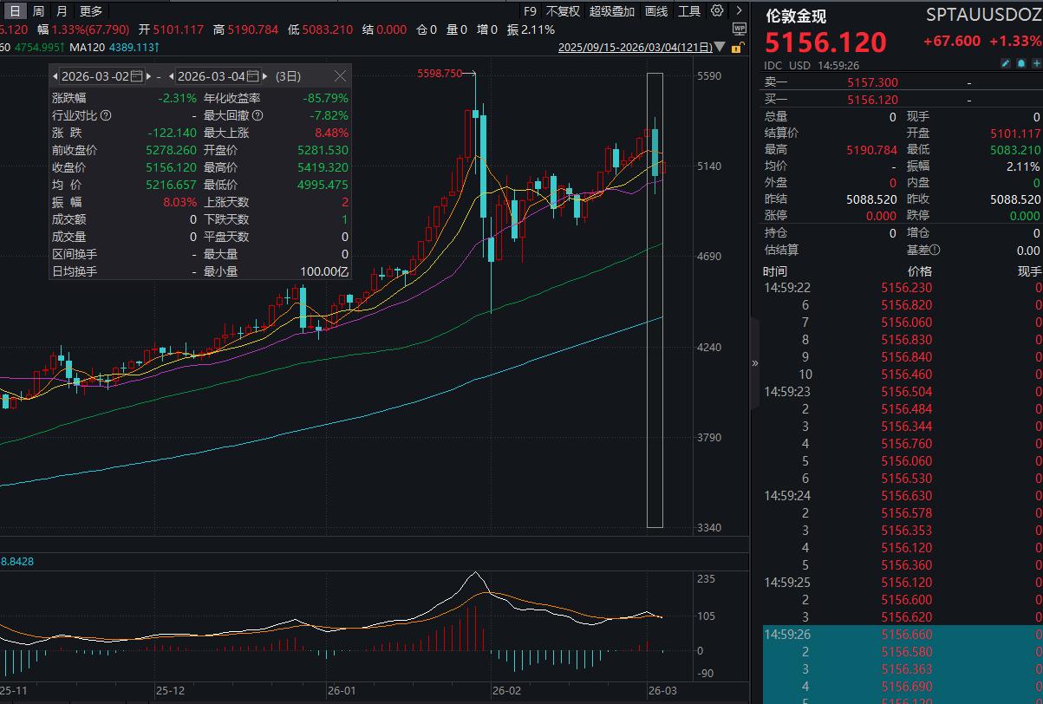Close the interval statistics popup
The image size is (1043, 704).
point(340,76)
